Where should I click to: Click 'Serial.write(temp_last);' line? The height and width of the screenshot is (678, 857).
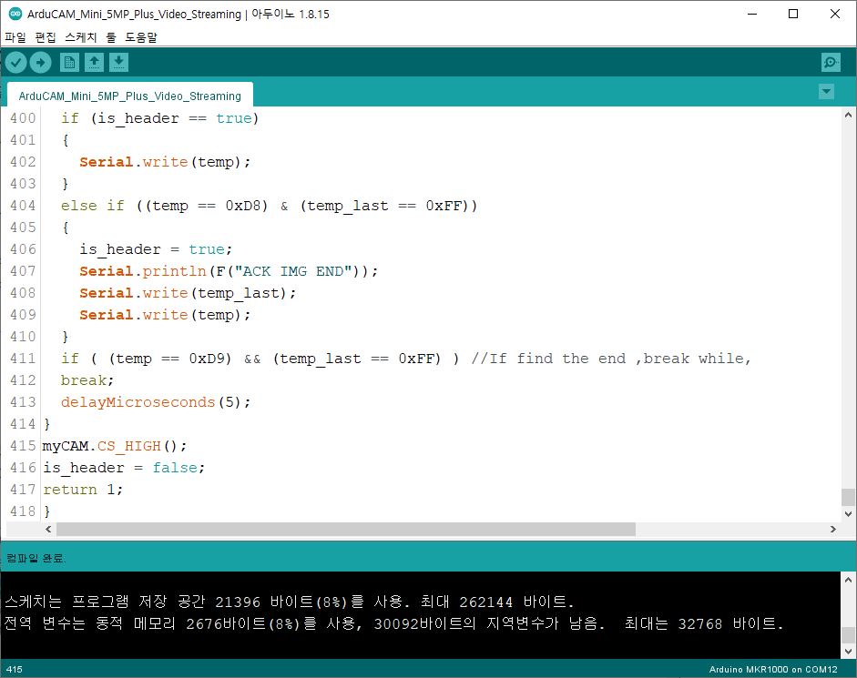tap(188, 293)
